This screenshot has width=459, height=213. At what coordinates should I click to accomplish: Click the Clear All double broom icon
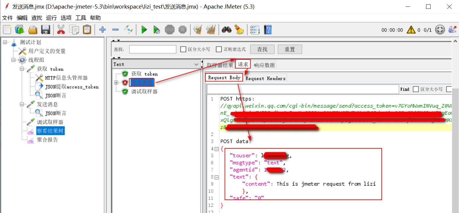[211, 30]
